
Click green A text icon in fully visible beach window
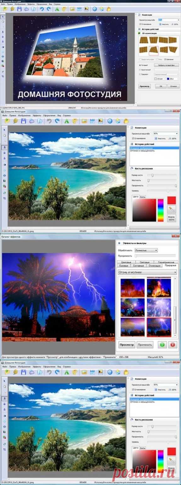(66, 121)
